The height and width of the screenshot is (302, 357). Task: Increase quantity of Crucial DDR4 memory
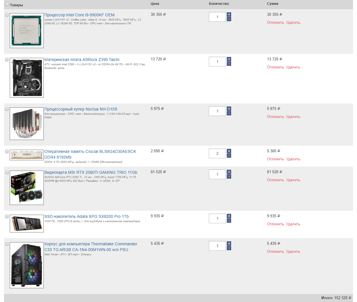pyautogui.click(x=229, y=151)
